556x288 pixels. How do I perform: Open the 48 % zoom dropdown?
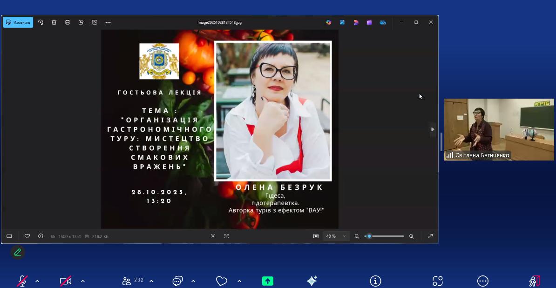pos(336,236)
